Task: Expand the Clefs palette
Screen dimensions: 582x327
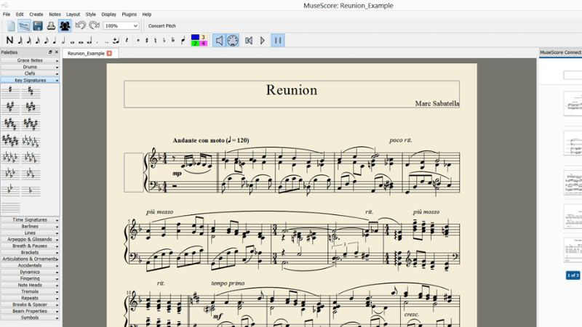Action: click(30, 73)
